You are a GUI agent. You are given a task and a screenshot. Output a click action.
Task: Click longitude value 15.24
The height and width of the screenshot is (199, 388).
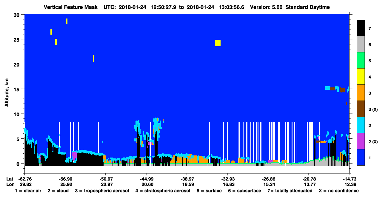pos(269,184)
